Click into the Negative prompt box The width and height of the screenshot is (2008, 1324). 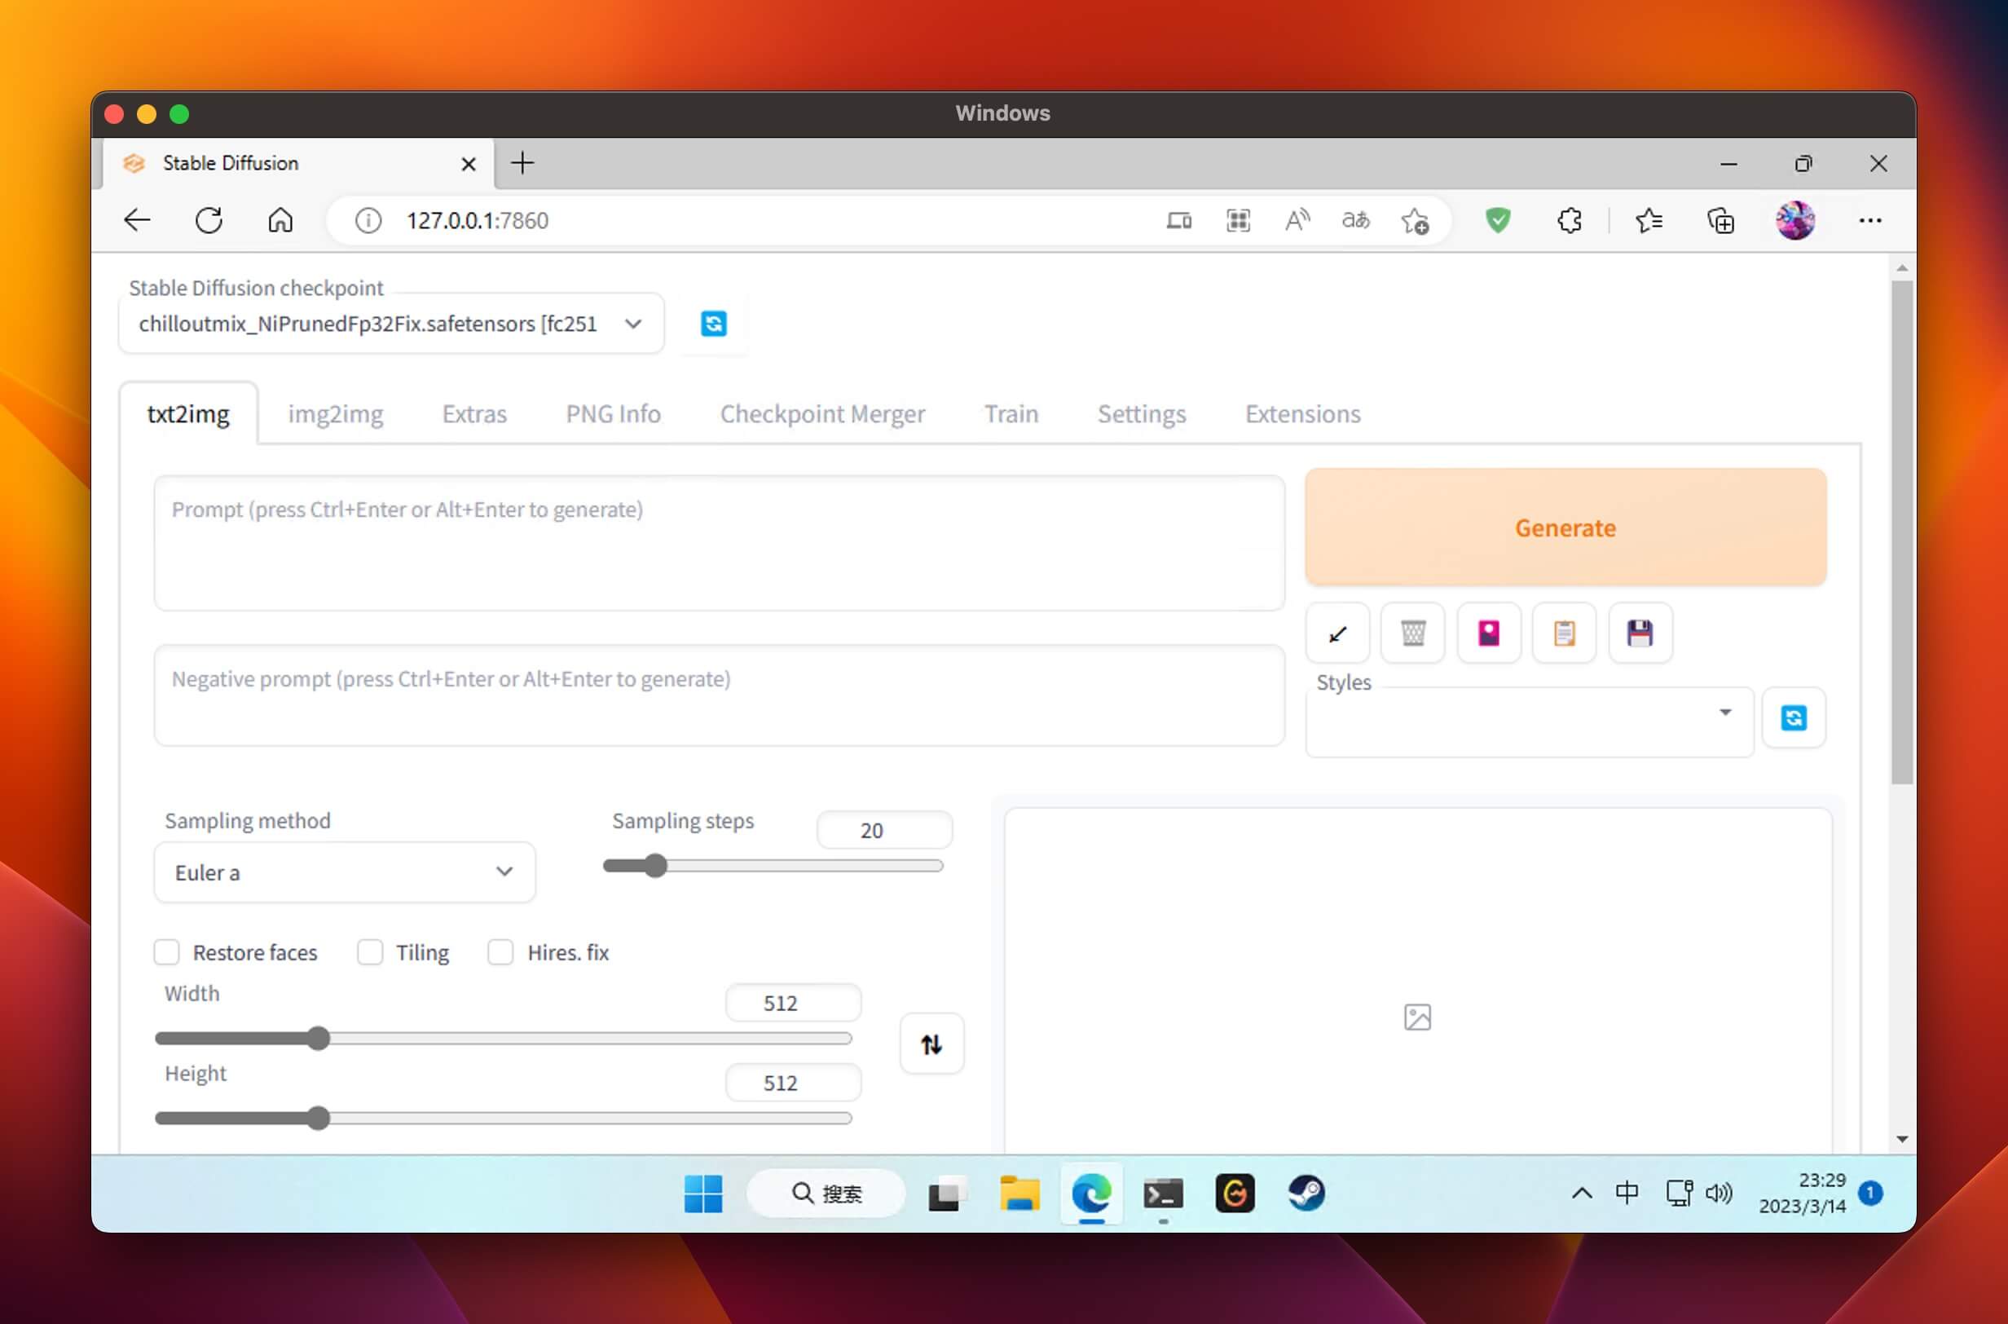[719, 695]
